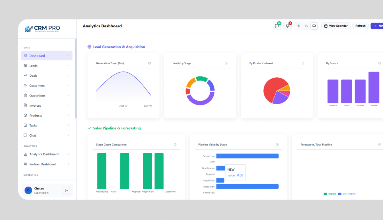
Task: Click the logout icon beside Chetan
Action: [66, 190]
